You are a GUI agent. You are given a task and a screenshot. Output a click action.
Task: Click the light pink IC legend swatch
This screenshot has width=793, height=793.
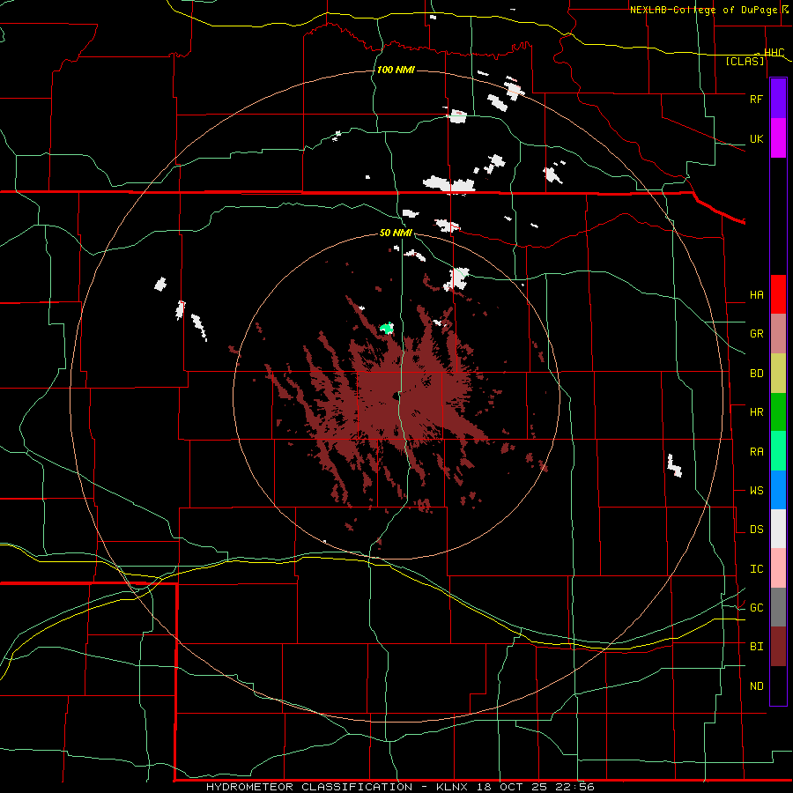(x=778, y=568)
